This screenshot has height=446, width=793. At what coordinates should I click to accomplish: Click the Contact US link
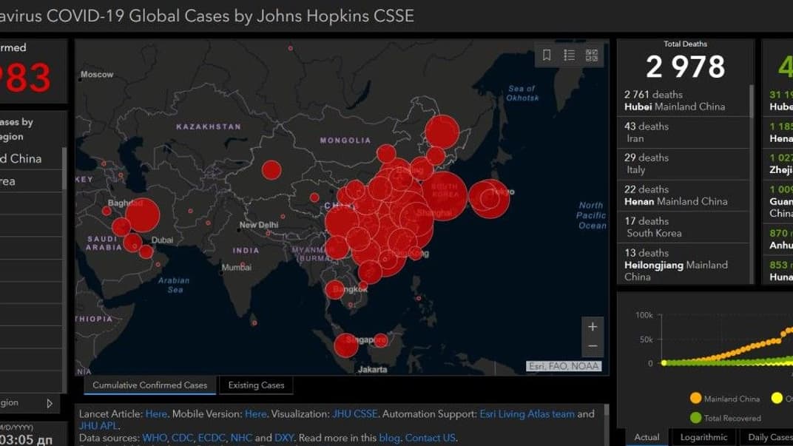[x=431, y=438]
